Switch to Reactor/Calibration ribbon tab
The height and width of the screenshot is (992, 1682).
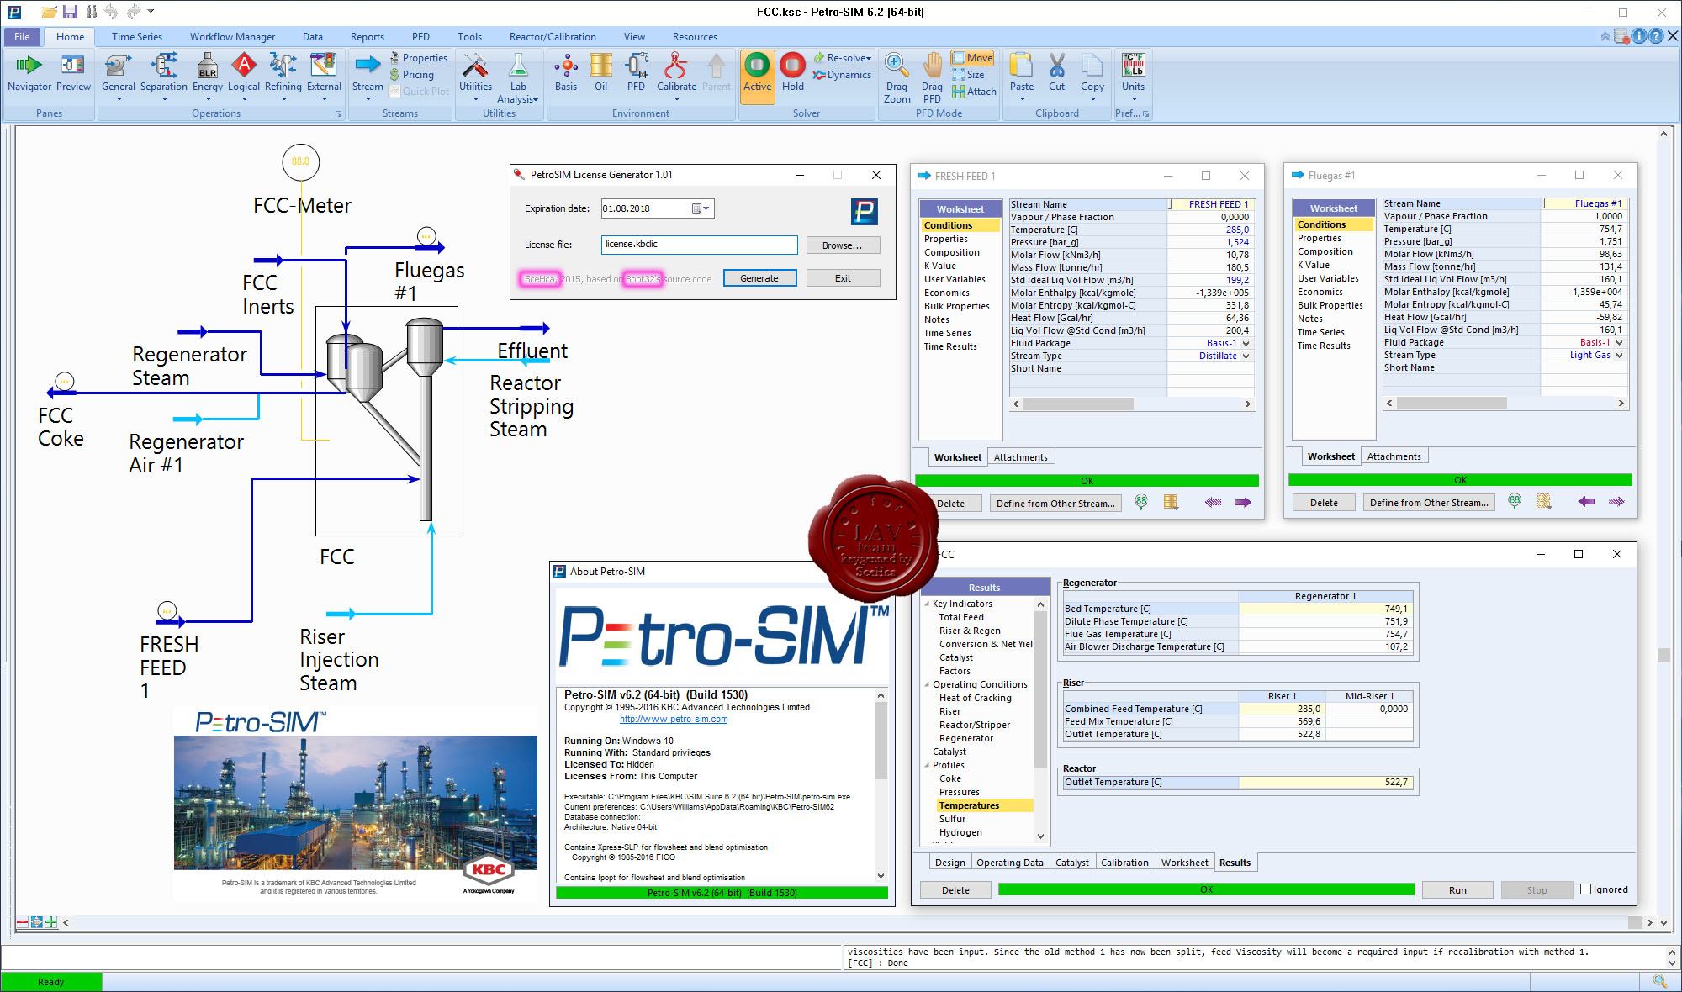tap(553, 36)
